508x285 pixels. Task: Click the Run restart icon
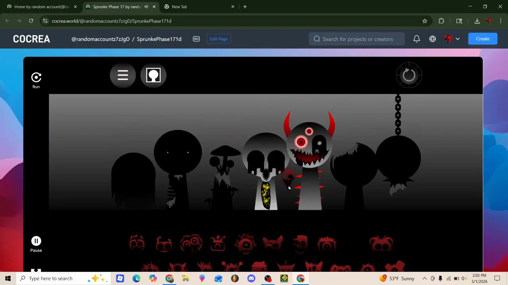click(36, 77)
